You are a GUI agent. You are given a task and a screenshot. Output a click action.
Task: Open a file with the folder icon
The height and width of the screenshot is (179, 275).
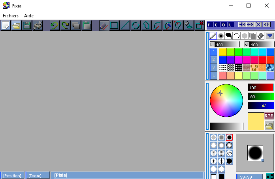16,26
